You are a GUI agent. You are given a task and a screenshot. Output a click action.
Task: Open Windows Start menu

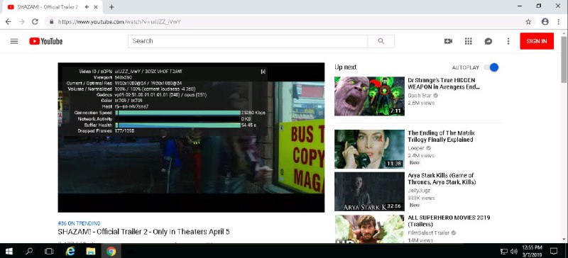(x=9, y=251)
